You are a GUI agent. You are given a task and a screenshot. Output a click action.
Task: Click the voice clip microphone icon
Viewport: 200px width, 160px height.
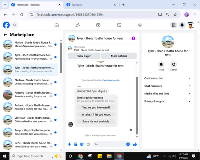click(69, 144)
